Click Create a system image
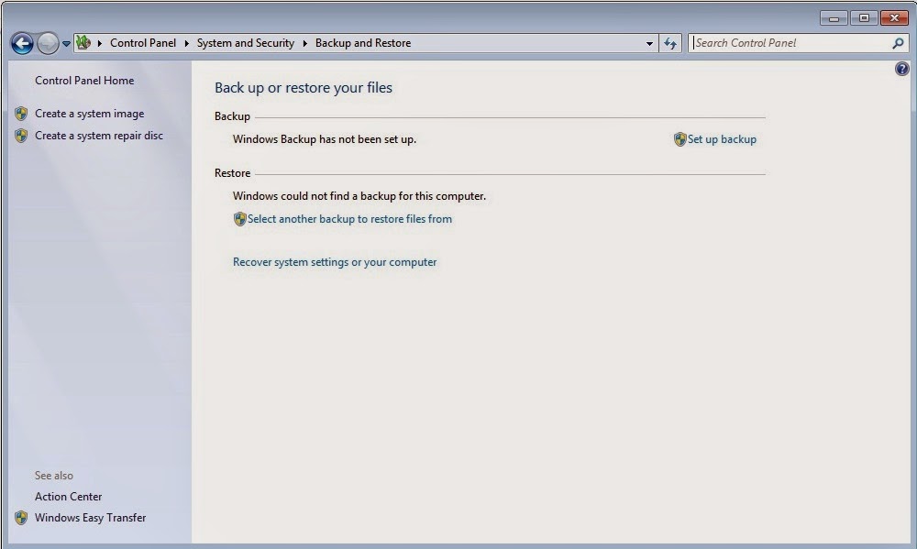 coord(90,114)
